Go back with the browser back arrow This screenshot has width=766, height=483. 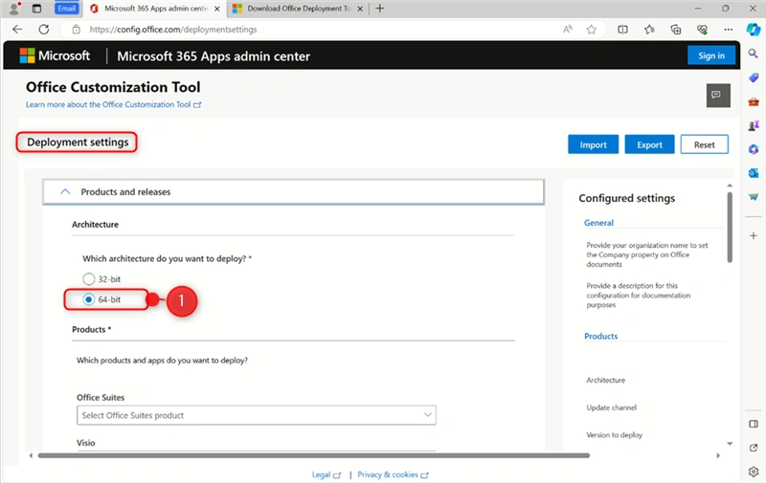pos(17,30)
